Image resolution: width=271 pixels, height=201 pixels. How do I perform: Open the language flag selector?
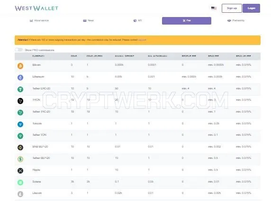[214, 8]
